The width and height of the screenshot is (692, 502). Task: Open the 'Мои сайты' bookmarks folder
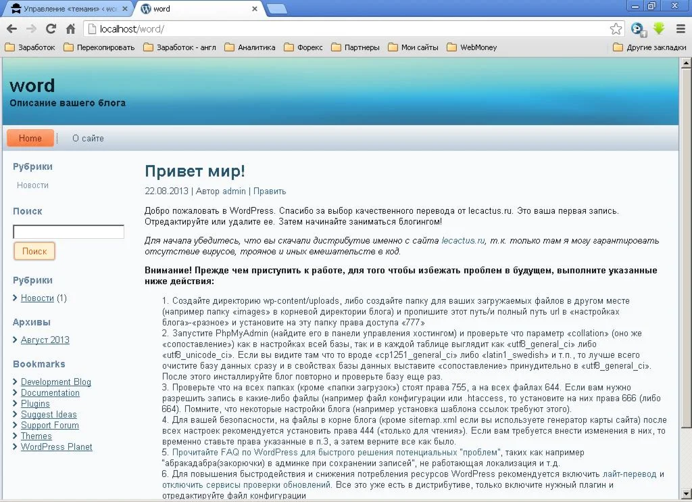tap(413, 47)
